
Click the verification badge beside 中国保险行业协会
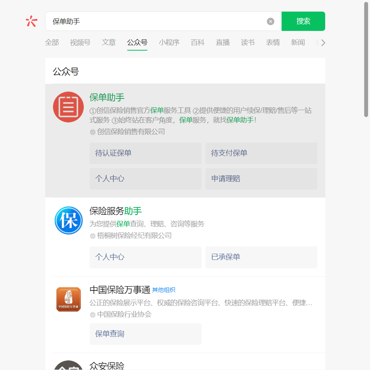[x=93, y=315]
